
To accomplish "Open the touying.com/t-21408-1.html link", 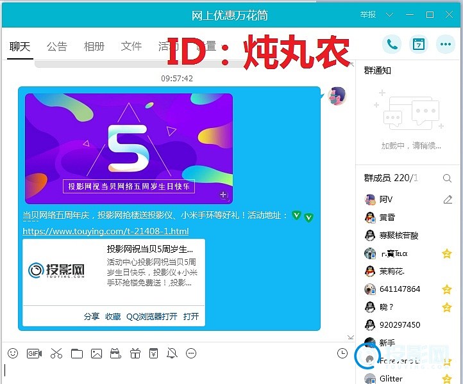I will [106, 231].
